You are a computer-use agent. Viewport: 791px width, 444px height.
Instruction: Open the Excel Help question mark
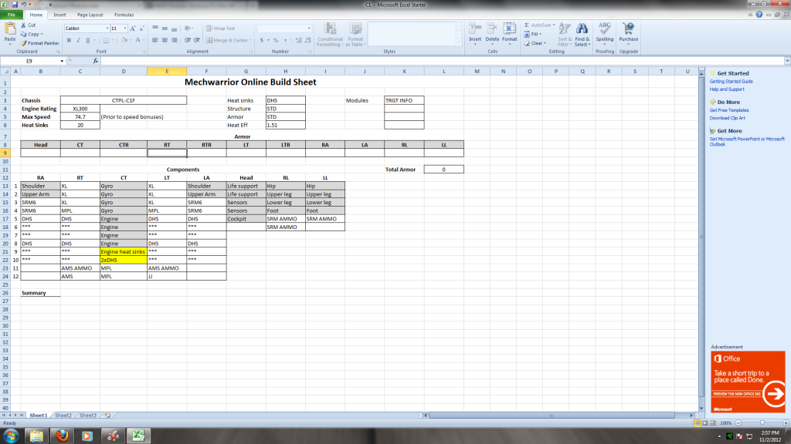759,15
